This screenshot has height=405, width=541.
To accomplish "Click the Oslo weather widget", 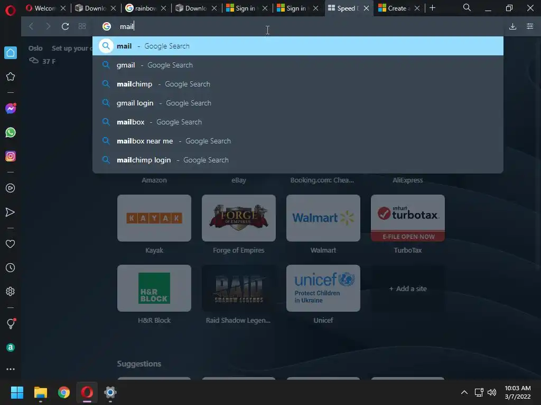I will (x=42, y=55).
